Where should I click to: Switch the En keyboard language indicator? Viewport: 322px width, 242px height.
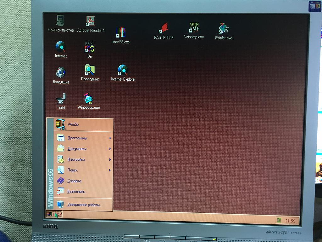(278, 221)
